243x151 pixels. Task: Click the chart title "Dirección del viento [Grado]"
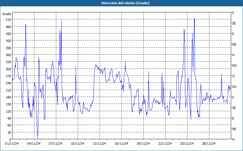point(125,3)
